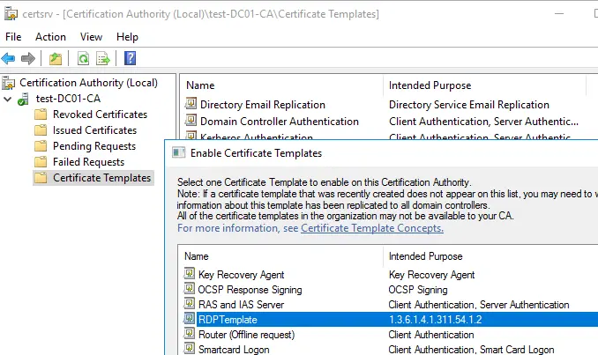
Task: Click the Key Recovery Agent template icon
Action: click(189, 273)
